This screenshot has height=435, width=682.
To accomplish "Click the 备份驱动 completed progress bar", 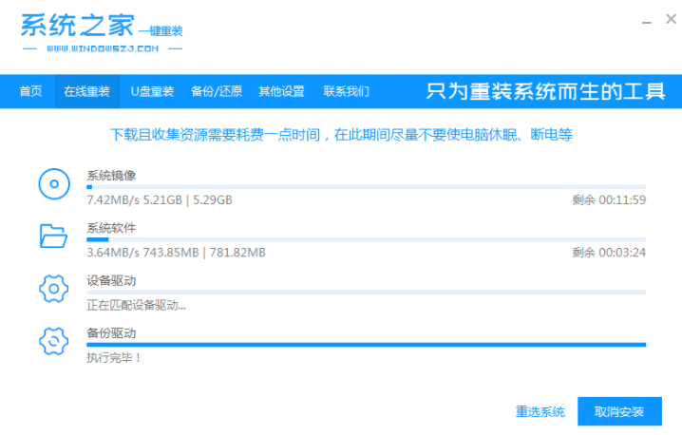I will pyautogui.click(x=366, y=345).
